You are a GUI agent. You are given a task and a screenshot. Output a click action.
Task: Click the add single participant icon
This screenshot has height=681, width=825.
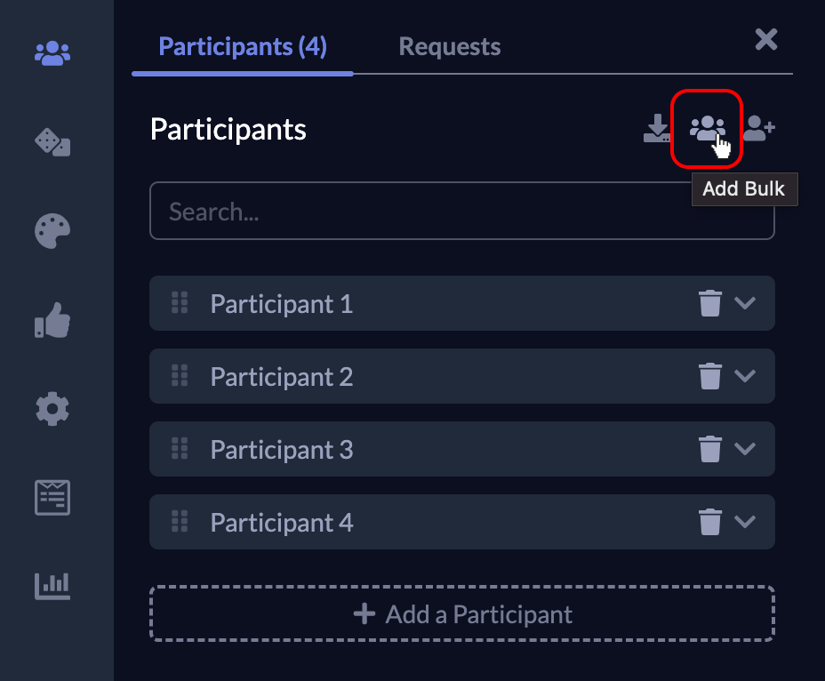click(x=758, y=128)
